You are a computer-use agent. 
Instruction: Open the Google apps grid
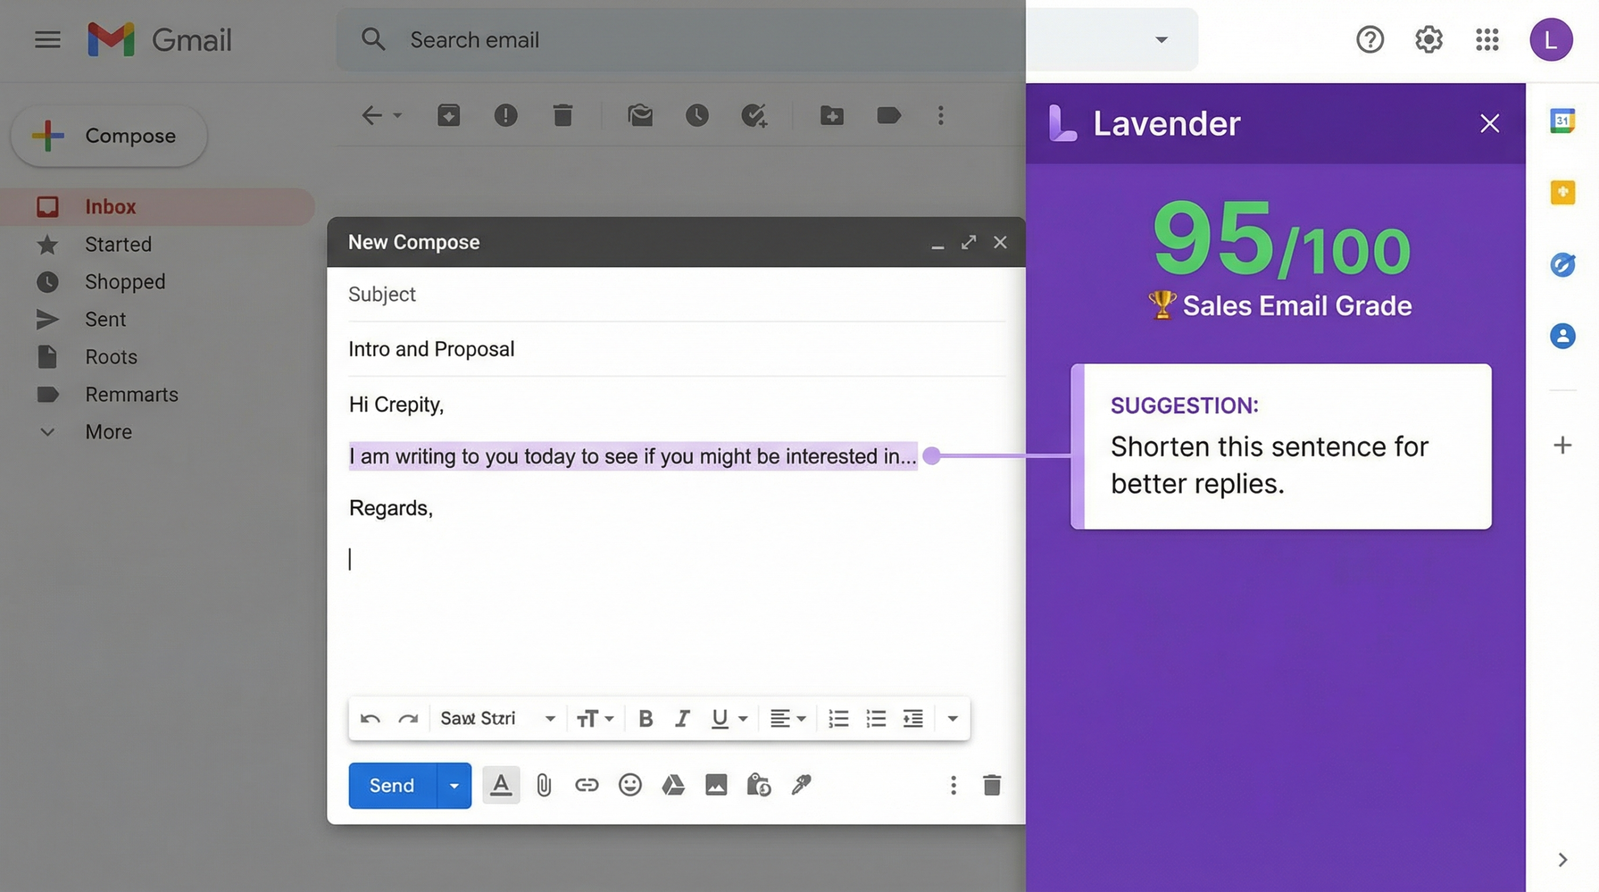pyautogui.click(x=1487, y=39)
